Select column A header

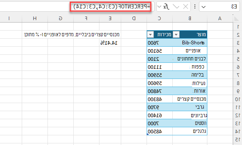[220, 19]
